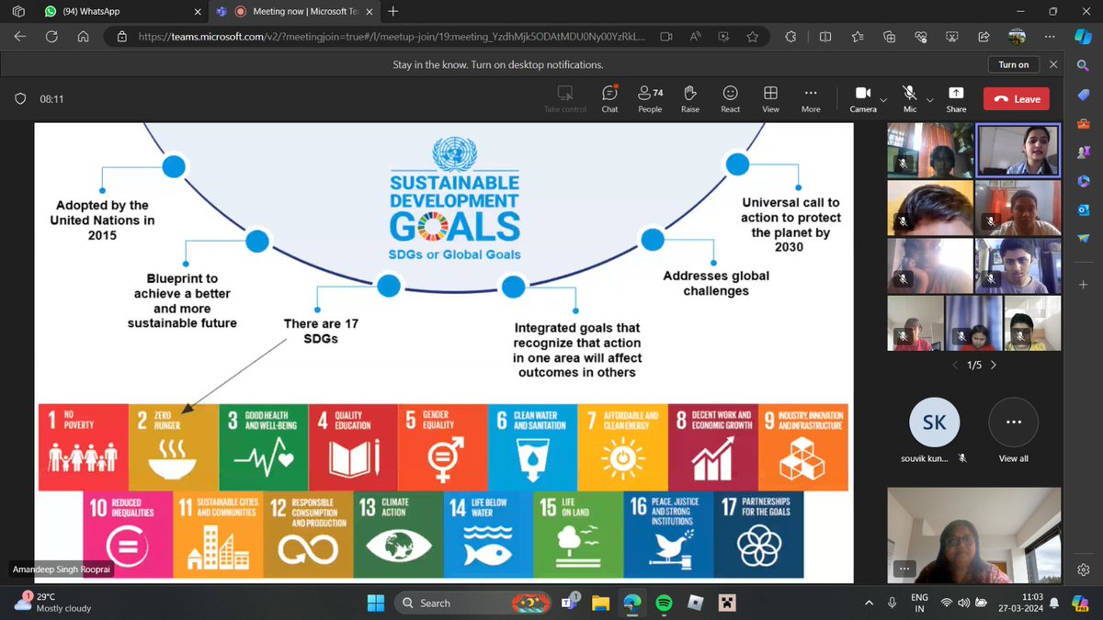
Task: Toggle the Camera on or off
Action: 863,98
